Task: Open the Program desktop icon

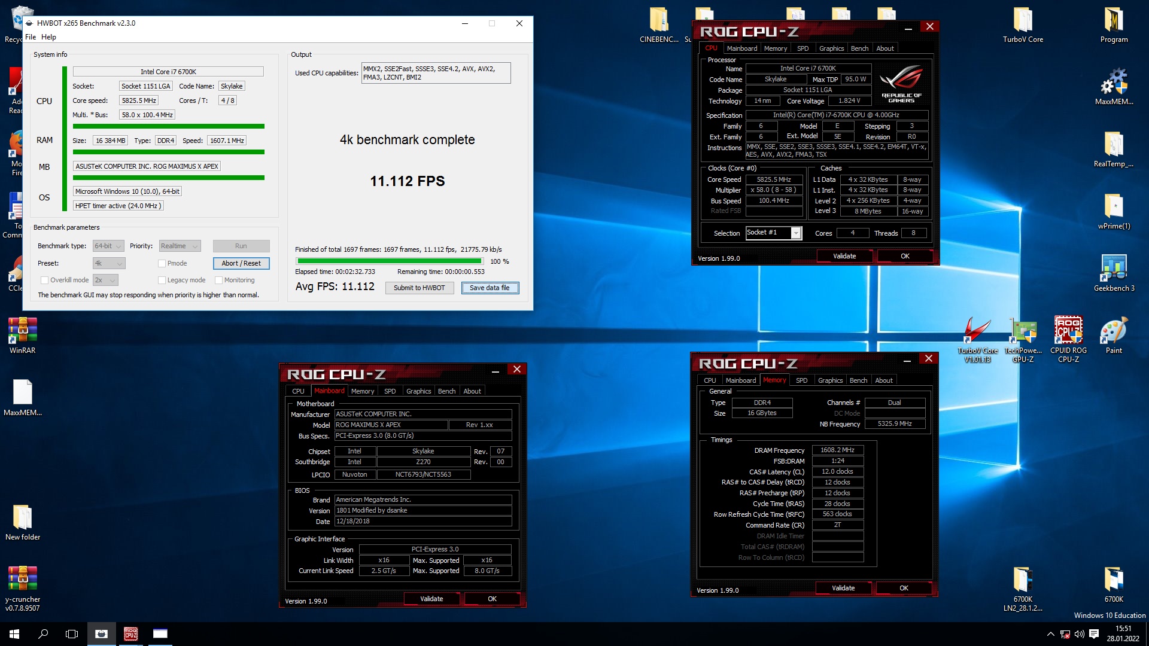Action: (x=1114, y=25)
